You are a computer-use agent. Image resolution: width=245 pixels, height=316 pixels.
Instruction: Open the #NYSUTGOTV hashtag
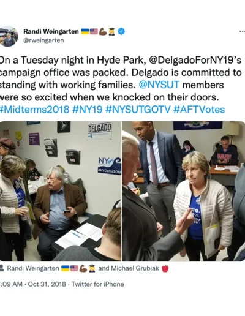point(138,110)
